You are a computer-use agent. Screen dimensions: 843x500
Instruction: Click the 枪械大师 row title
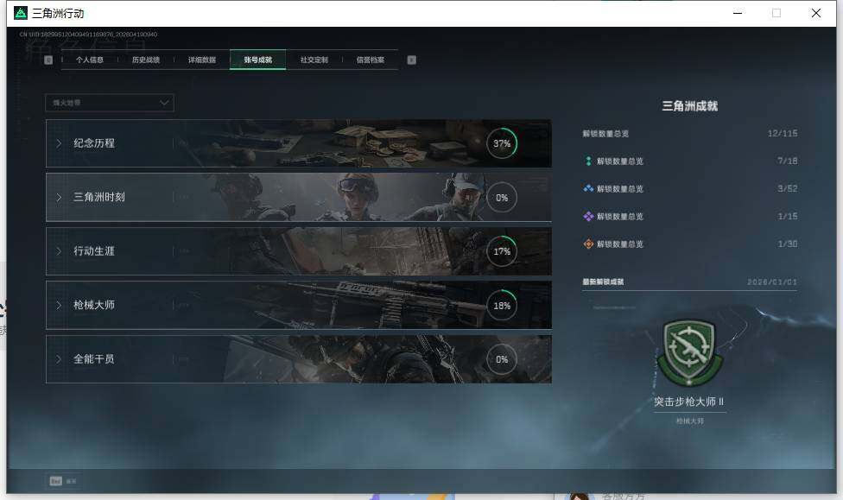(x=94, y=306)
